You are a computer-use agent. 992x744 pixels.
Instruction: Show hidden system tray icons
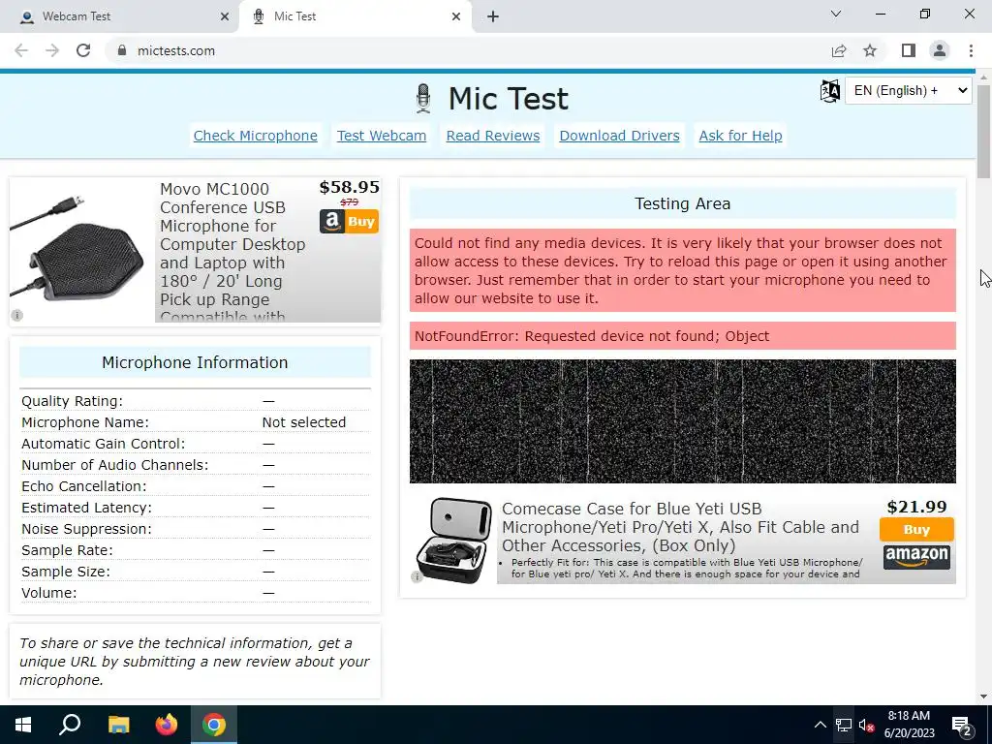pyautogui.click(x=820, y=725)
